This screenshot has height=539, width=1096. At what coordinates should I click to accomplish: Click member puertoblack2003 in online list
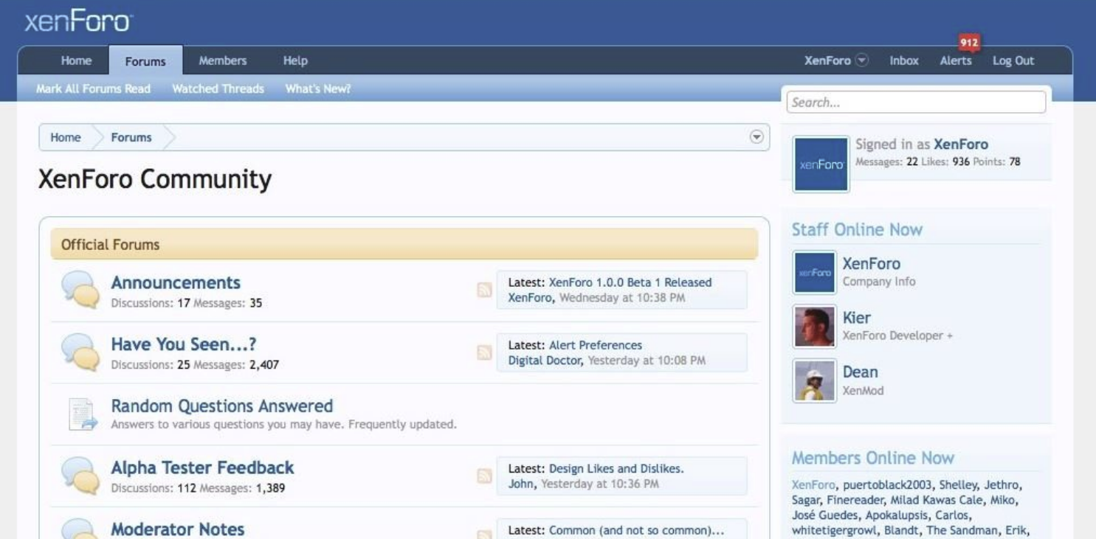pos(887,485)
